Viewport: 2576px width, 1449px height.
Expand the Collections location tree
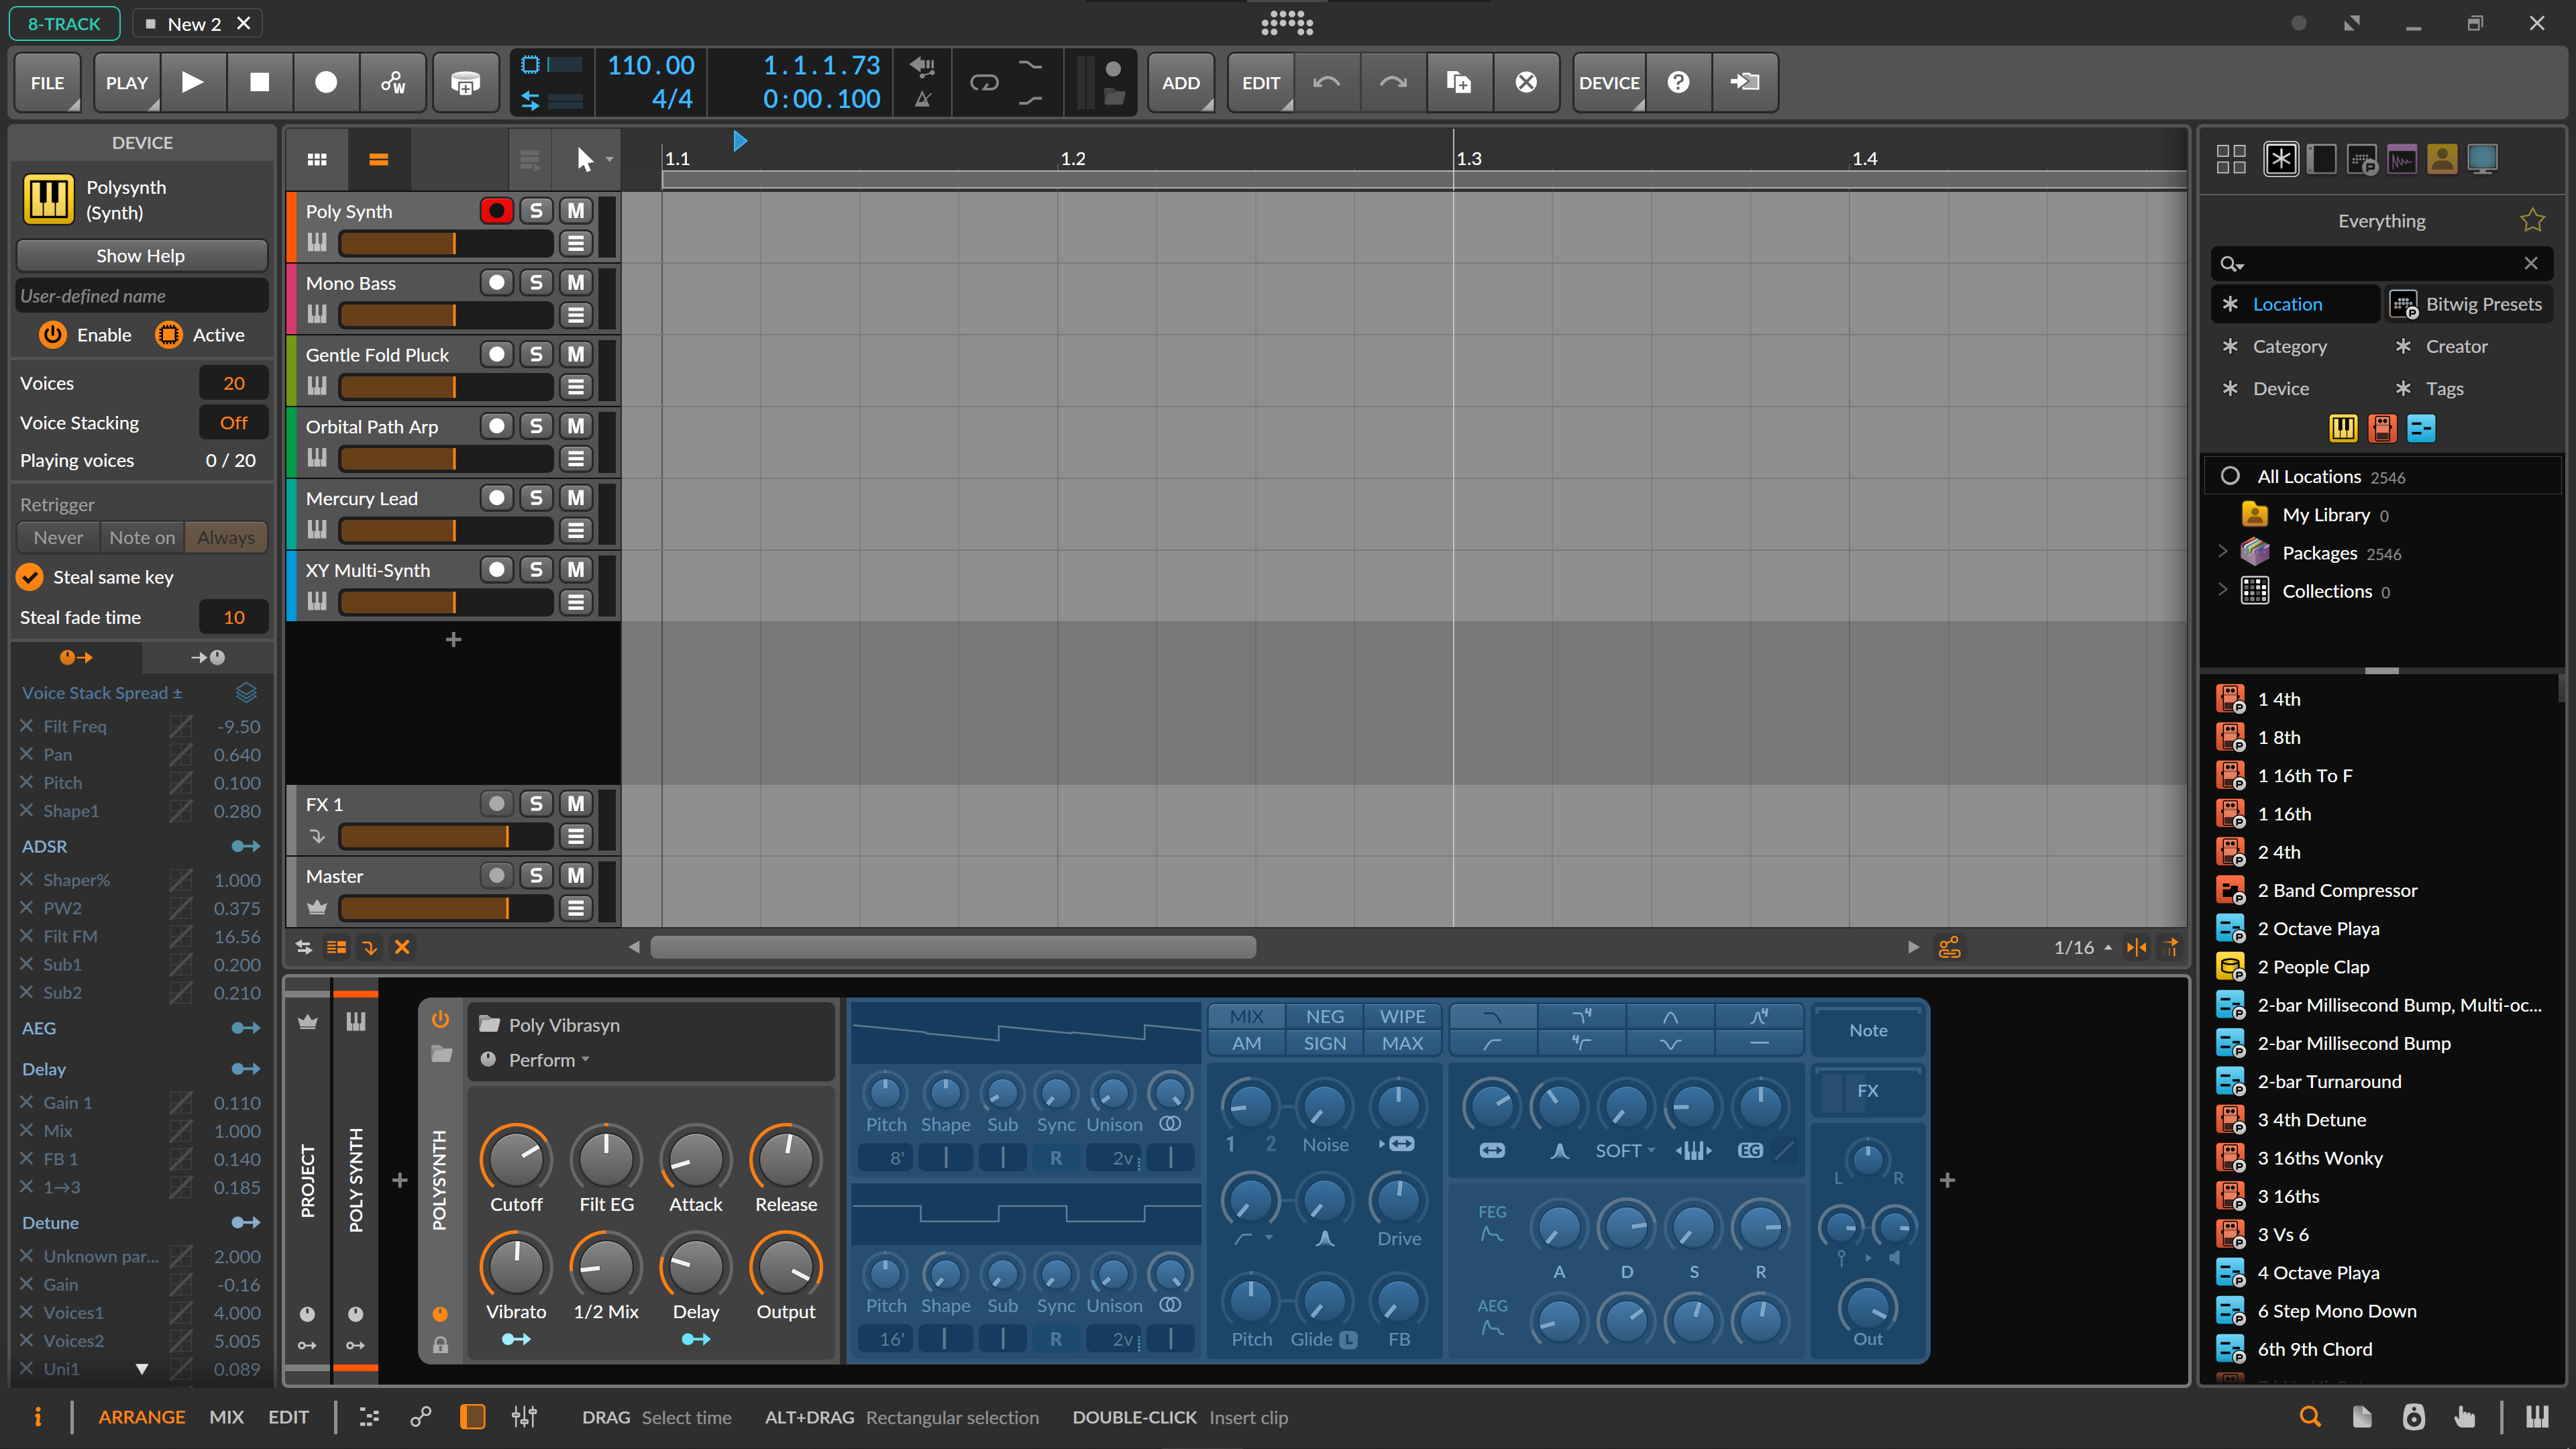tap(2223, 590)
